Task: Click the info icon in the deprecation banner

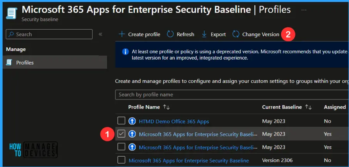Action: pyautogui.click(x=125, y=51)
